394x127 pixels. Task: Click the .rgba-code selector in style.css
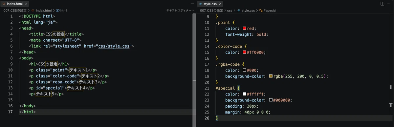coord(228,64)
